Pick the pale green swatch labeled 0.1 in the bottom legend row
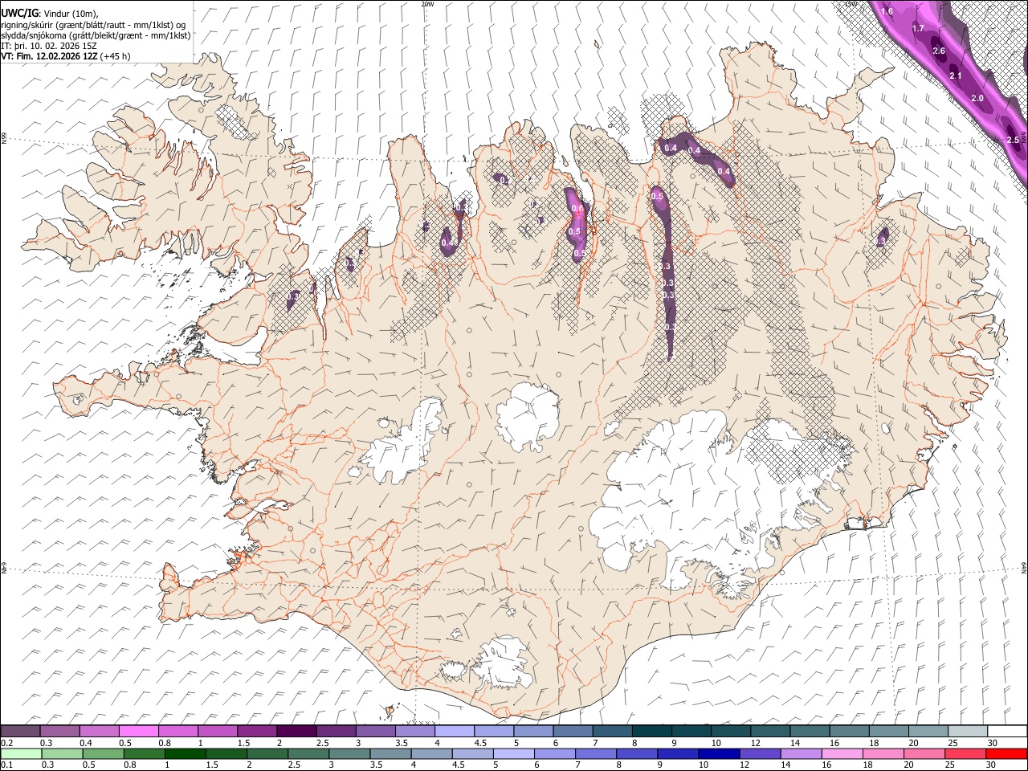 (22, 753)
